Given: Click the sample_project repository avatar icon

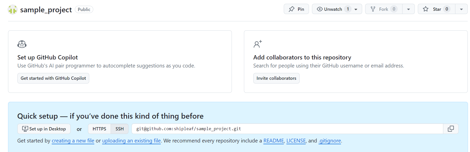Looking at the screenshot, I should [x=12, y=9].
